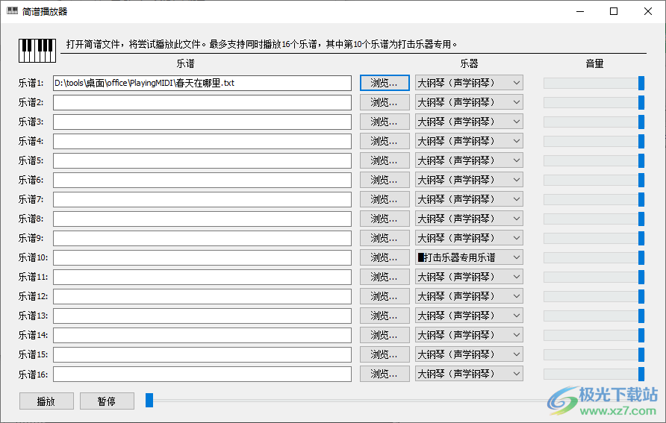
Task: Maximize the 简谱播放器 window
Action: point(614,11)
